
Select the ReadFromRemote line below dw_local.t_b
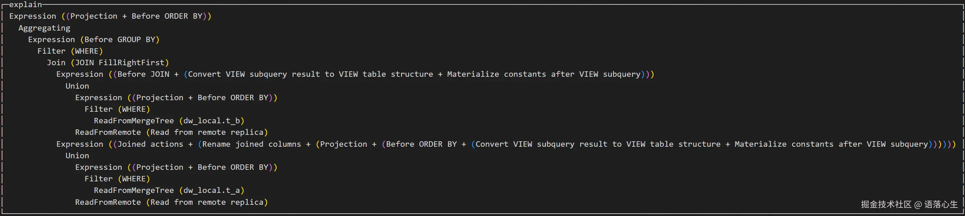coord(171,132)
